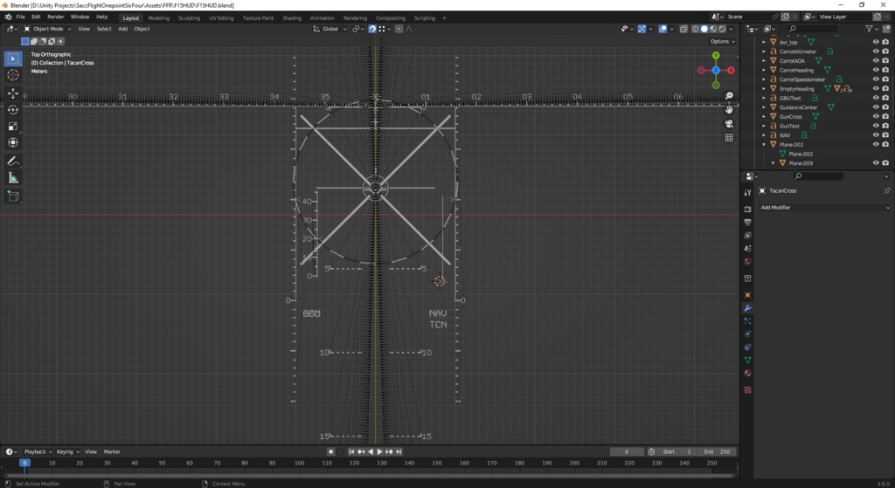Screen dimensions: 895x488
Task: Open the Render properties tab
Action: point(748,210)
